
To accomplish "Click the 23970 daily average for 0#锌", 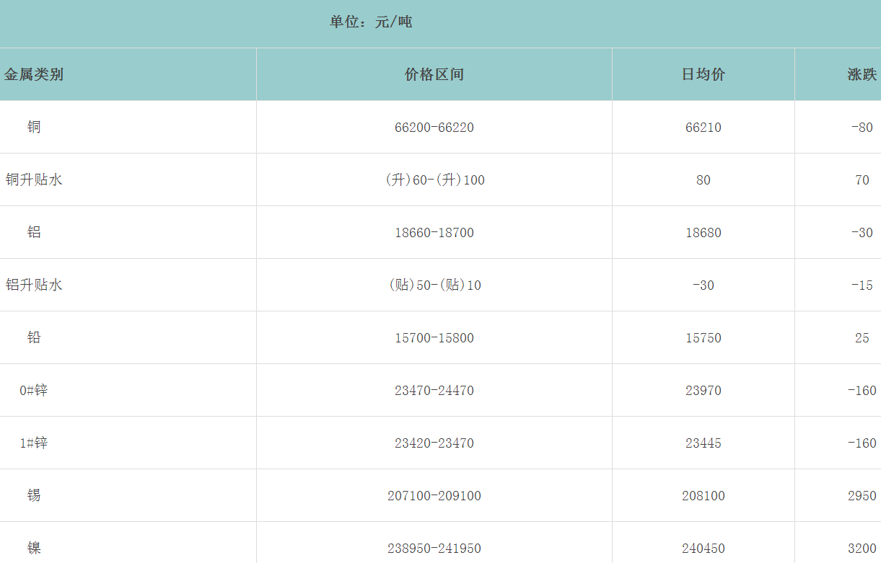I will [704, 391].
